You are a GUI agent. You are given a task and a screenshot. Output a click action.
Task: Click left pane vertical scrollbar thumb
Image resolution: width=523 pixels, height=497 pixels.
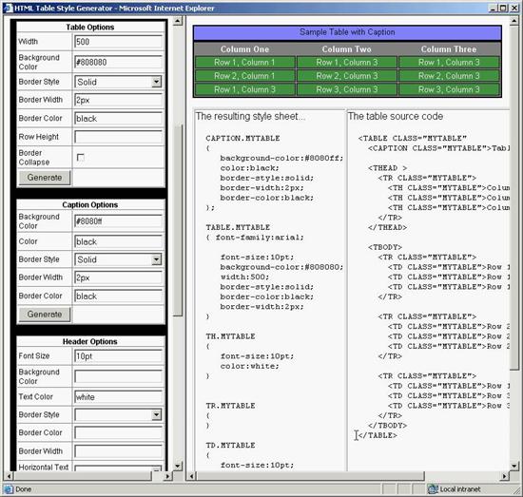pos(178,220)
